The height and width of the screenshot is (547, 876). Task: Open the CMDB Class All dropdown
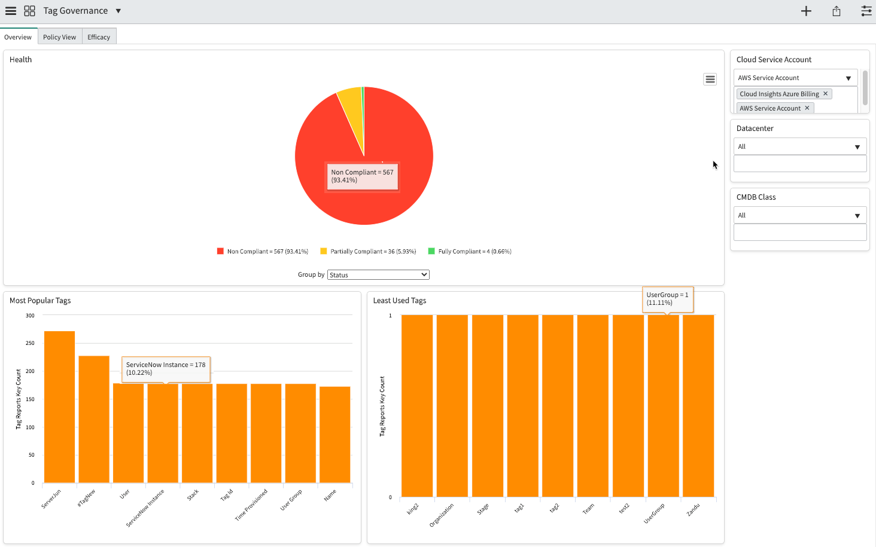pyautogui.click(x=800, y=215)
